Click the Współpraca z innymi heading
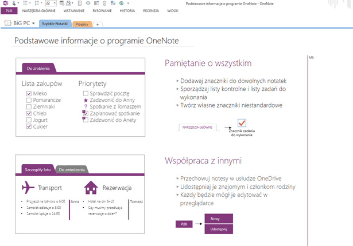353x246 pixels. pos(203,161)
